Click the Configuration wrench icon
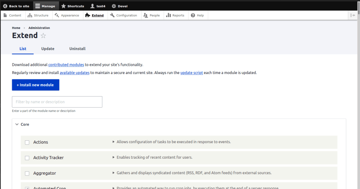The image size is (360, 189). (x=112, y=15)
